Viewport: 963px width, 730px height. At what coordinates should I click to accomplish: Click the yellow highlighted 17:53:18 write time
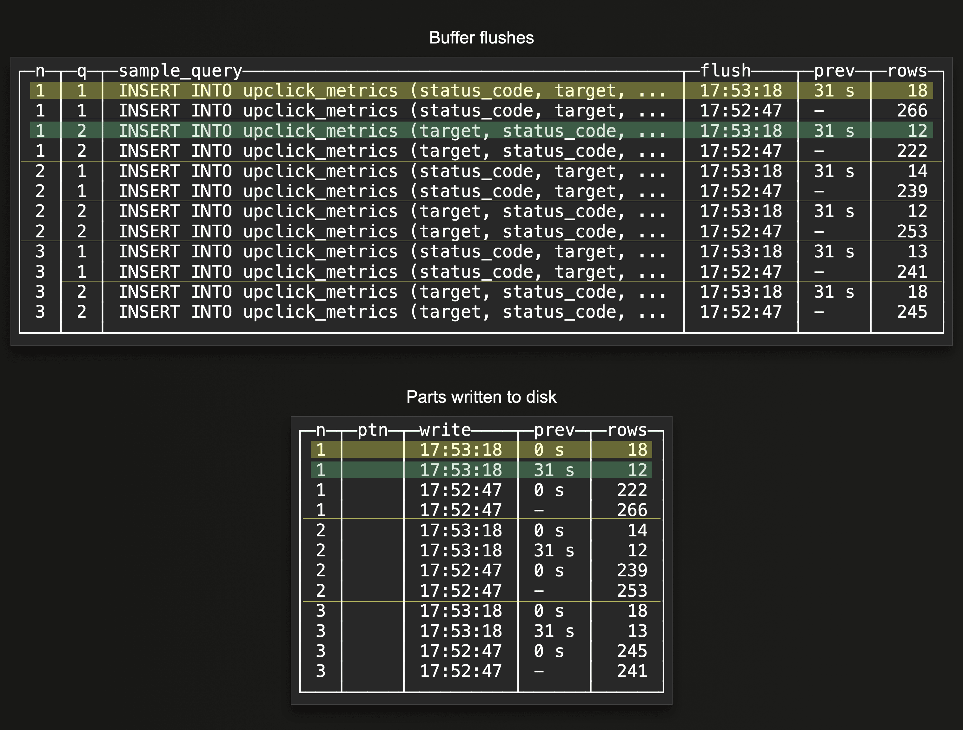(x=461, y=450)
